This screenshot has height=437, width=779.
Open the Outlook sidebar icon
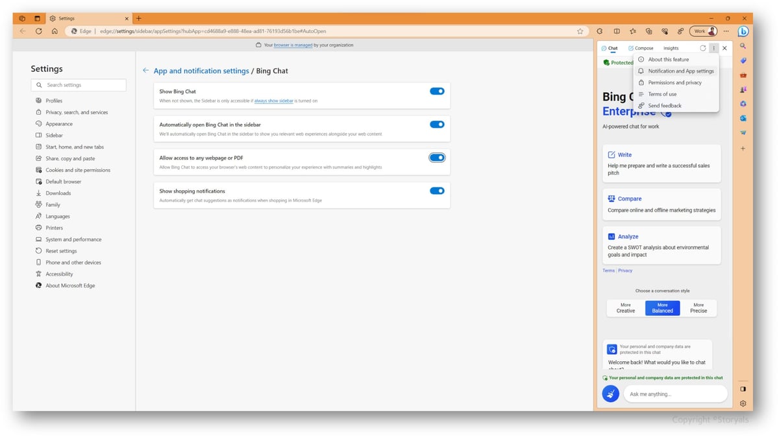(743, 118)
